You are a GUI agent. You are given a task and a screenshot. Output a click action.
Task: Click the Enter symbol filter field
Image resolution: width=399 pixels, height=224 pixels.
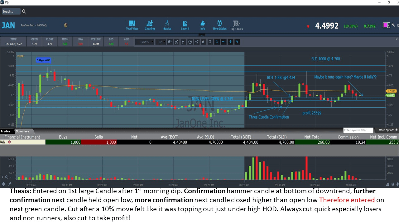358,130
